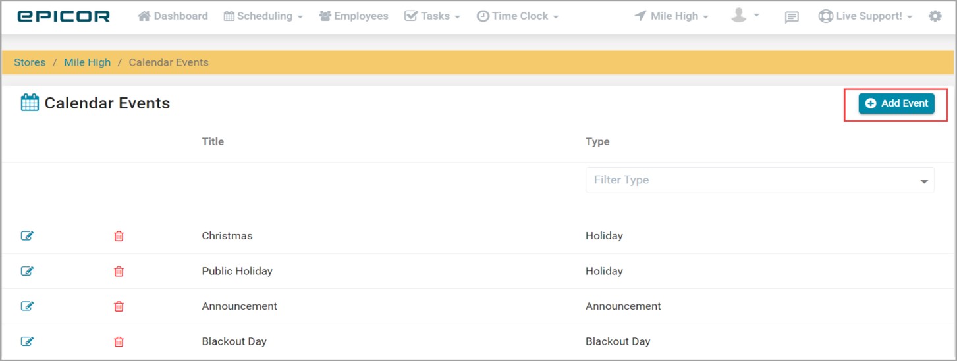The width and height of the screenshot is (957, 361).
Task: Open the Live Support! menu
Action: point(865,16)
